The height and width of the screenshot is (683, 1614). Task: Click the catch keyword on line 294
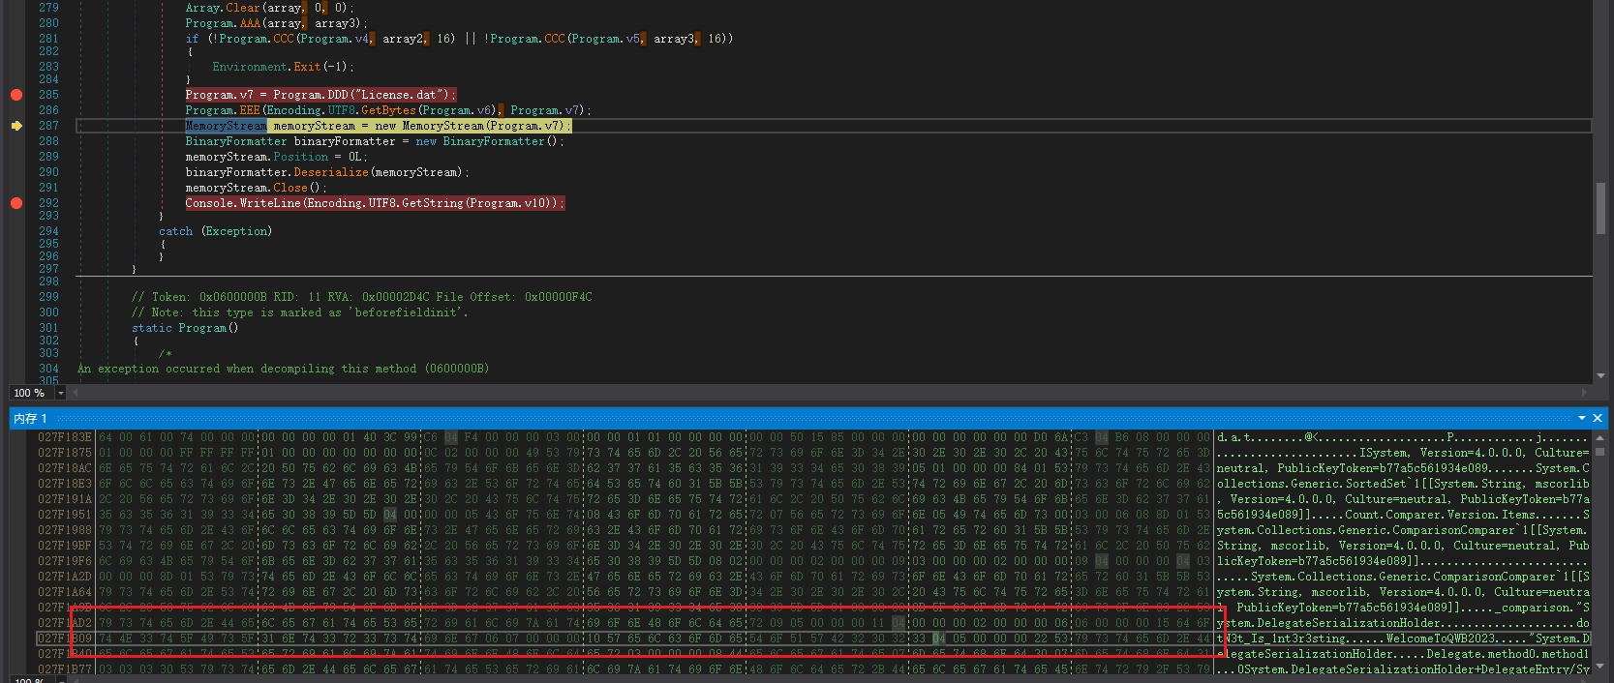tap(175, 231)
